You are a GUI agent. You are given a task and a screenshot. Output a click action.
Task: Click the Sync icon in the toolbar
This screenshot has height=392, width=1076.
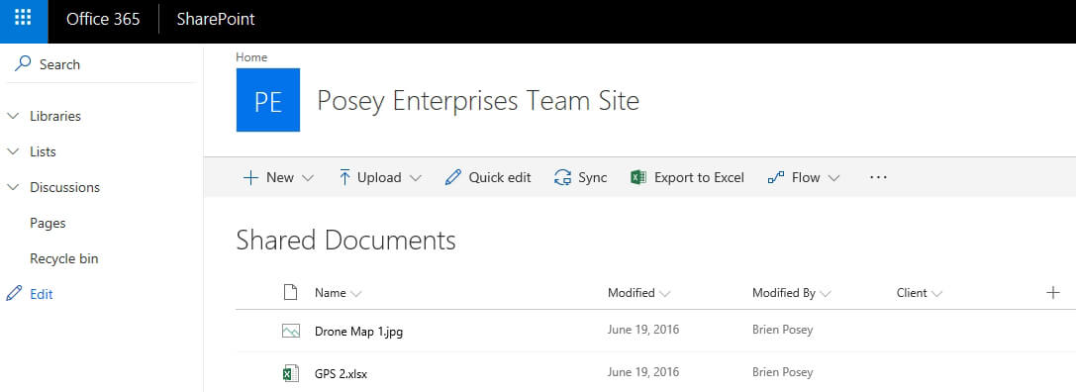click(x=562, y=178)
